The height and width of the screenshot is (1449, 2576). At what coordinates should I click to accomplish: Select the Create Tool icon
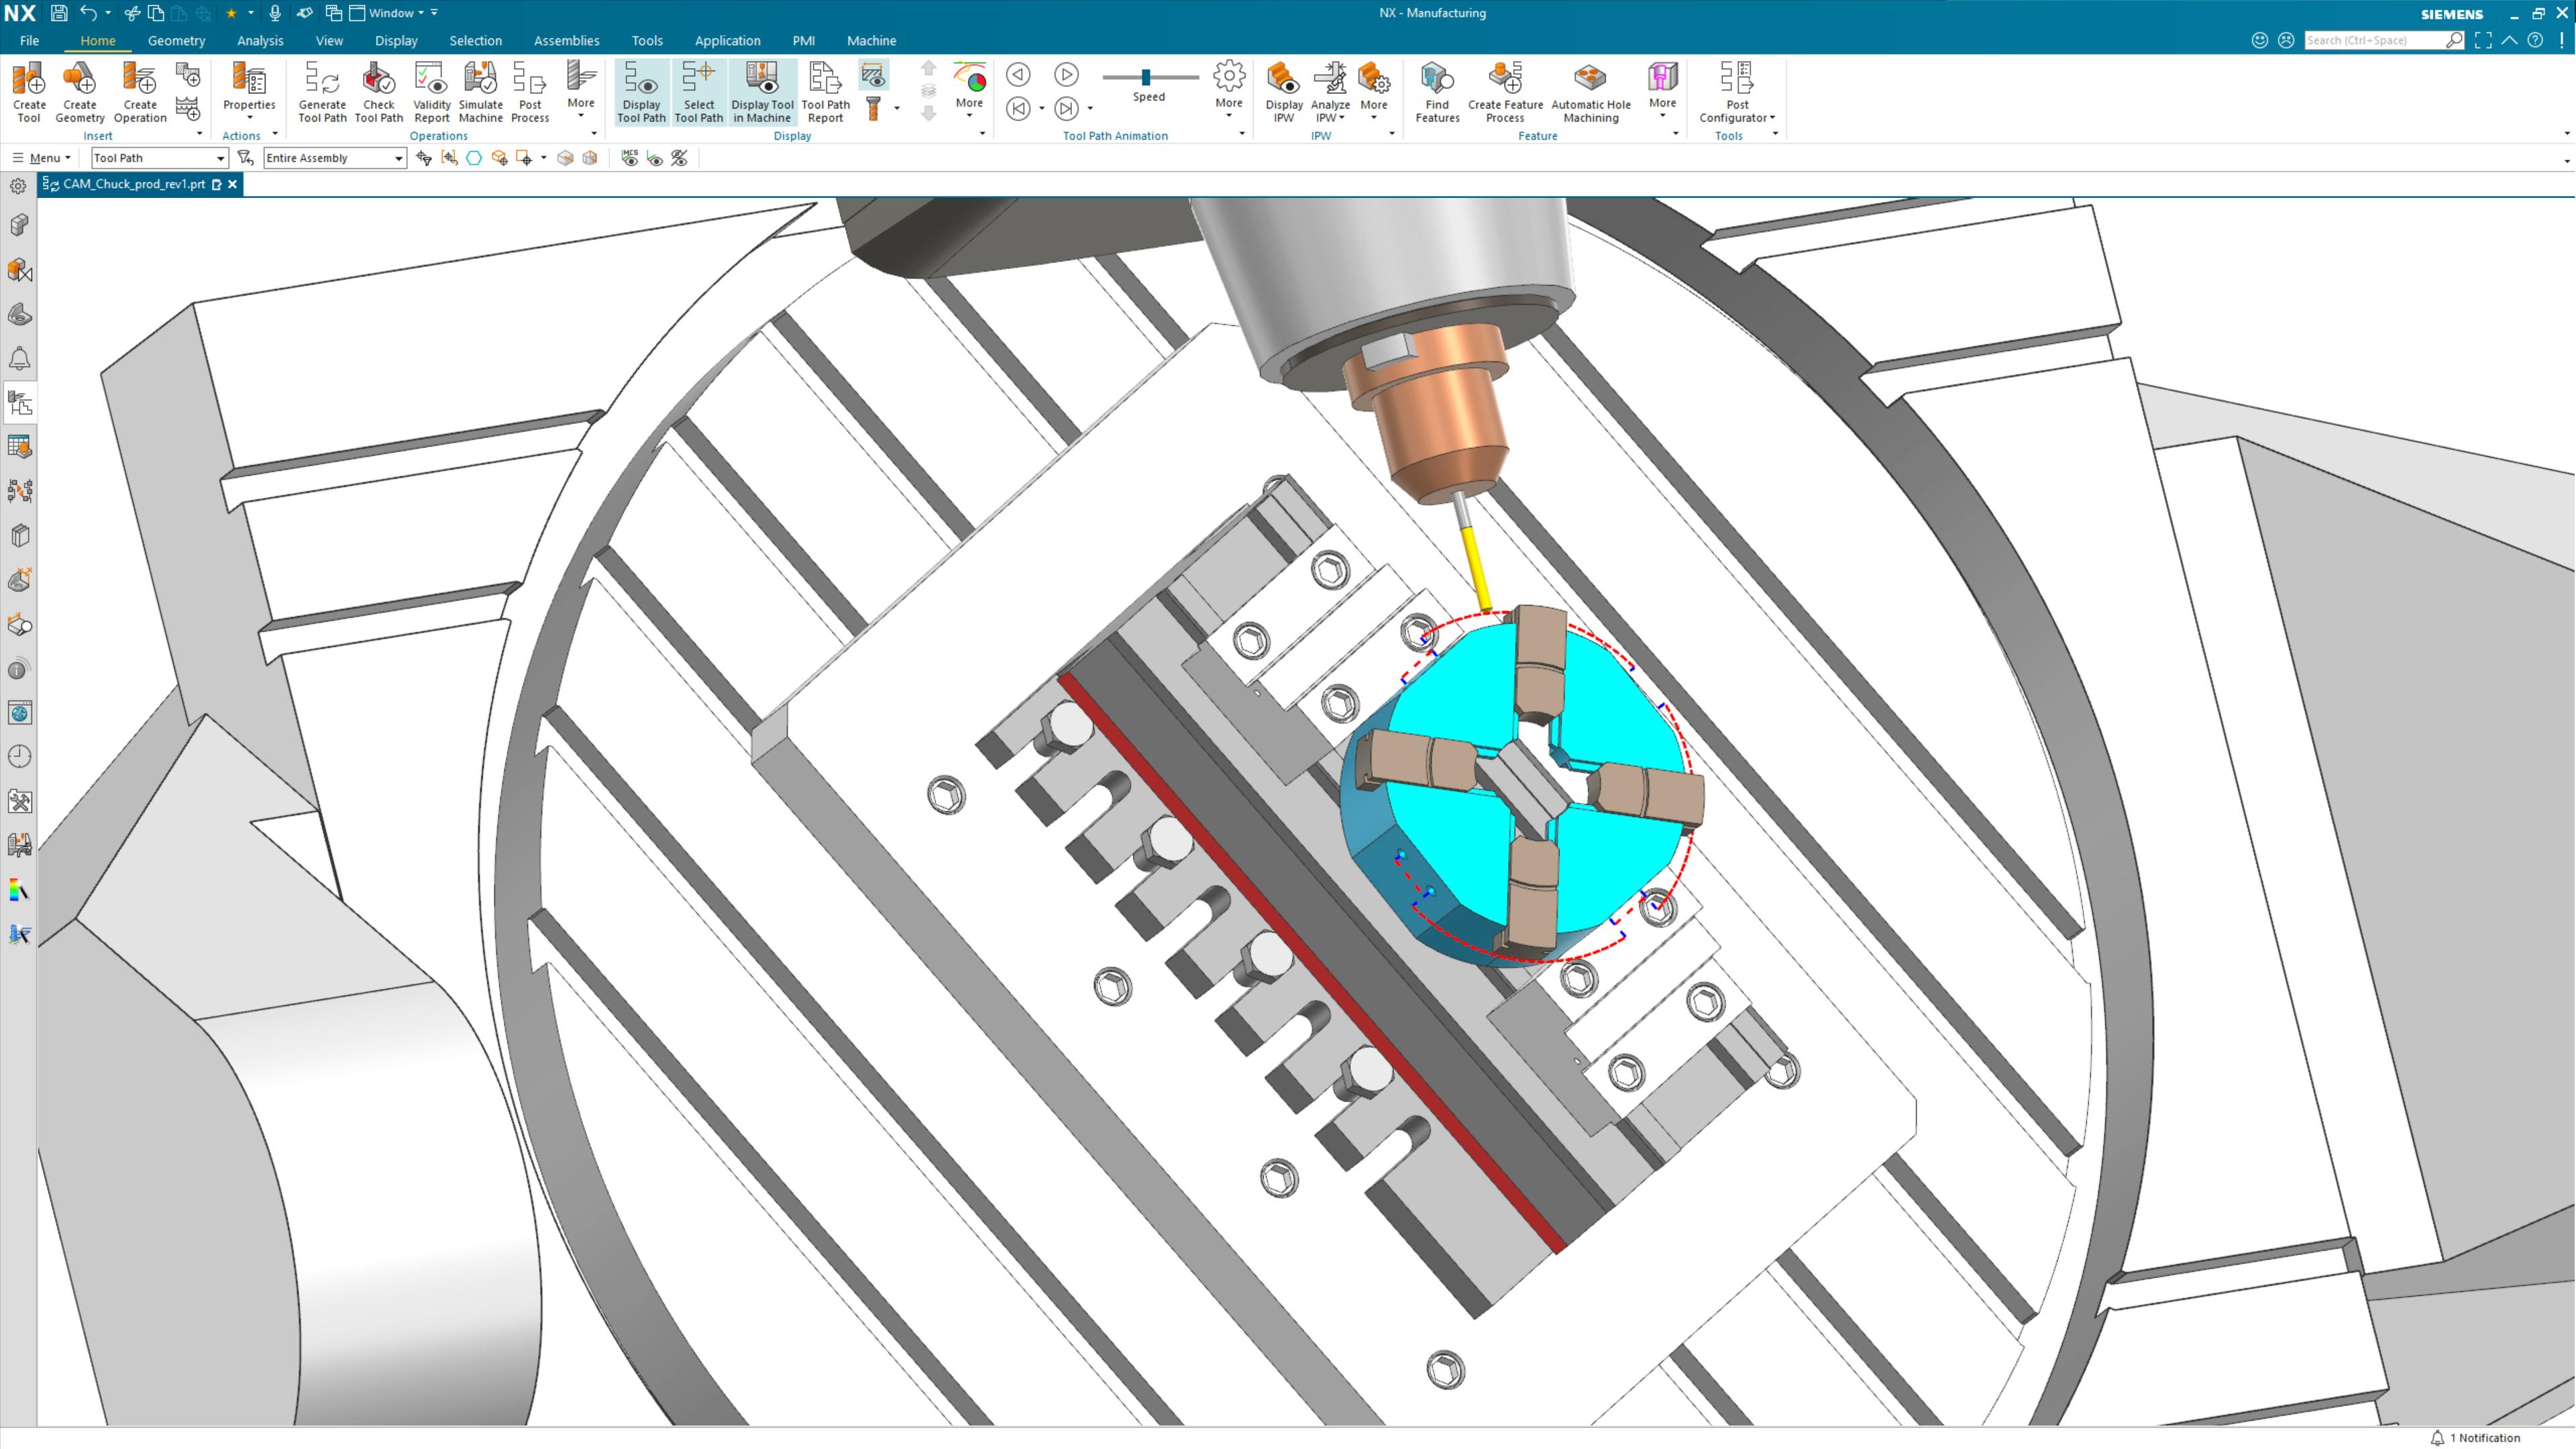click(29, 92)
